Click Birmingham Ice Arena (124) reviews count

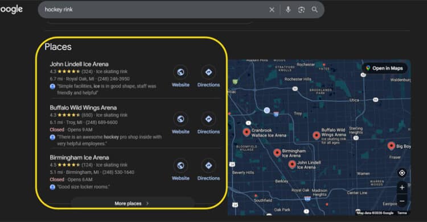click(x=87, y=165)
